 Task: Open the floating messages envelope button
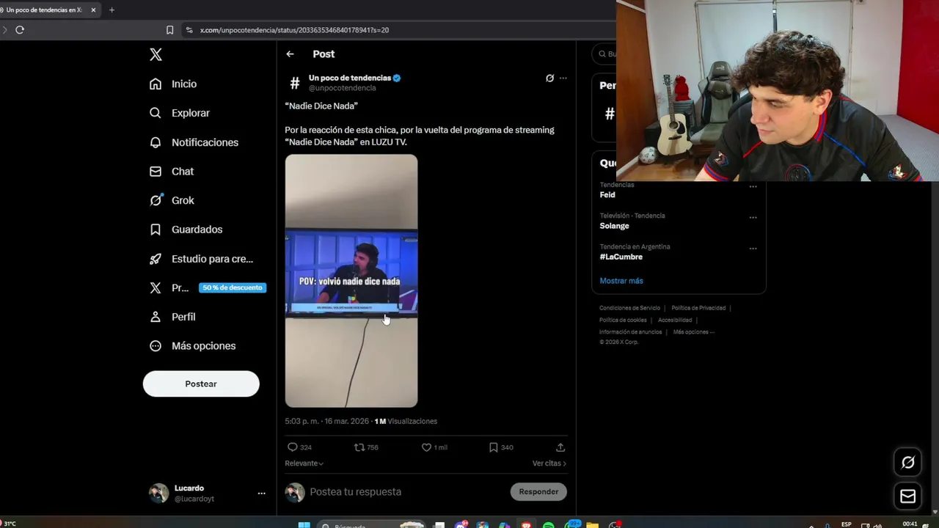[x=908, y=496]
